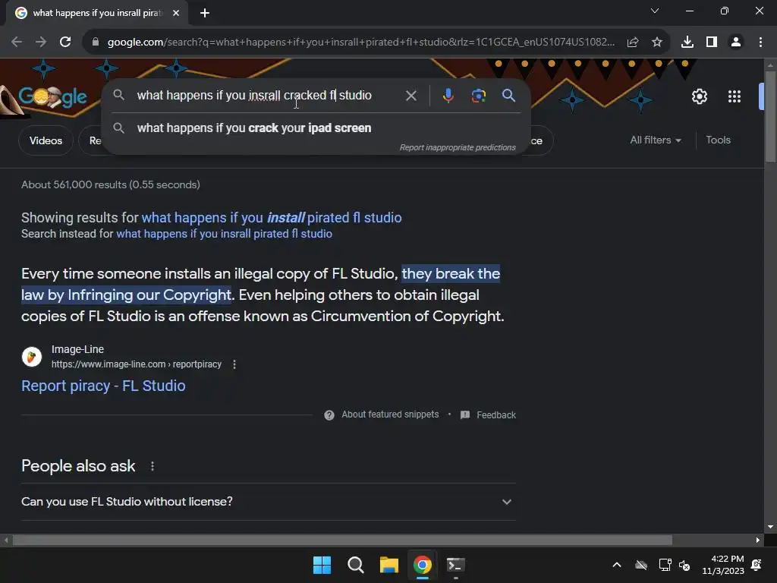Go forward to the next page
Image resolution: width=777 pixels, height=583 pixels.
click(x=41, y=43)
